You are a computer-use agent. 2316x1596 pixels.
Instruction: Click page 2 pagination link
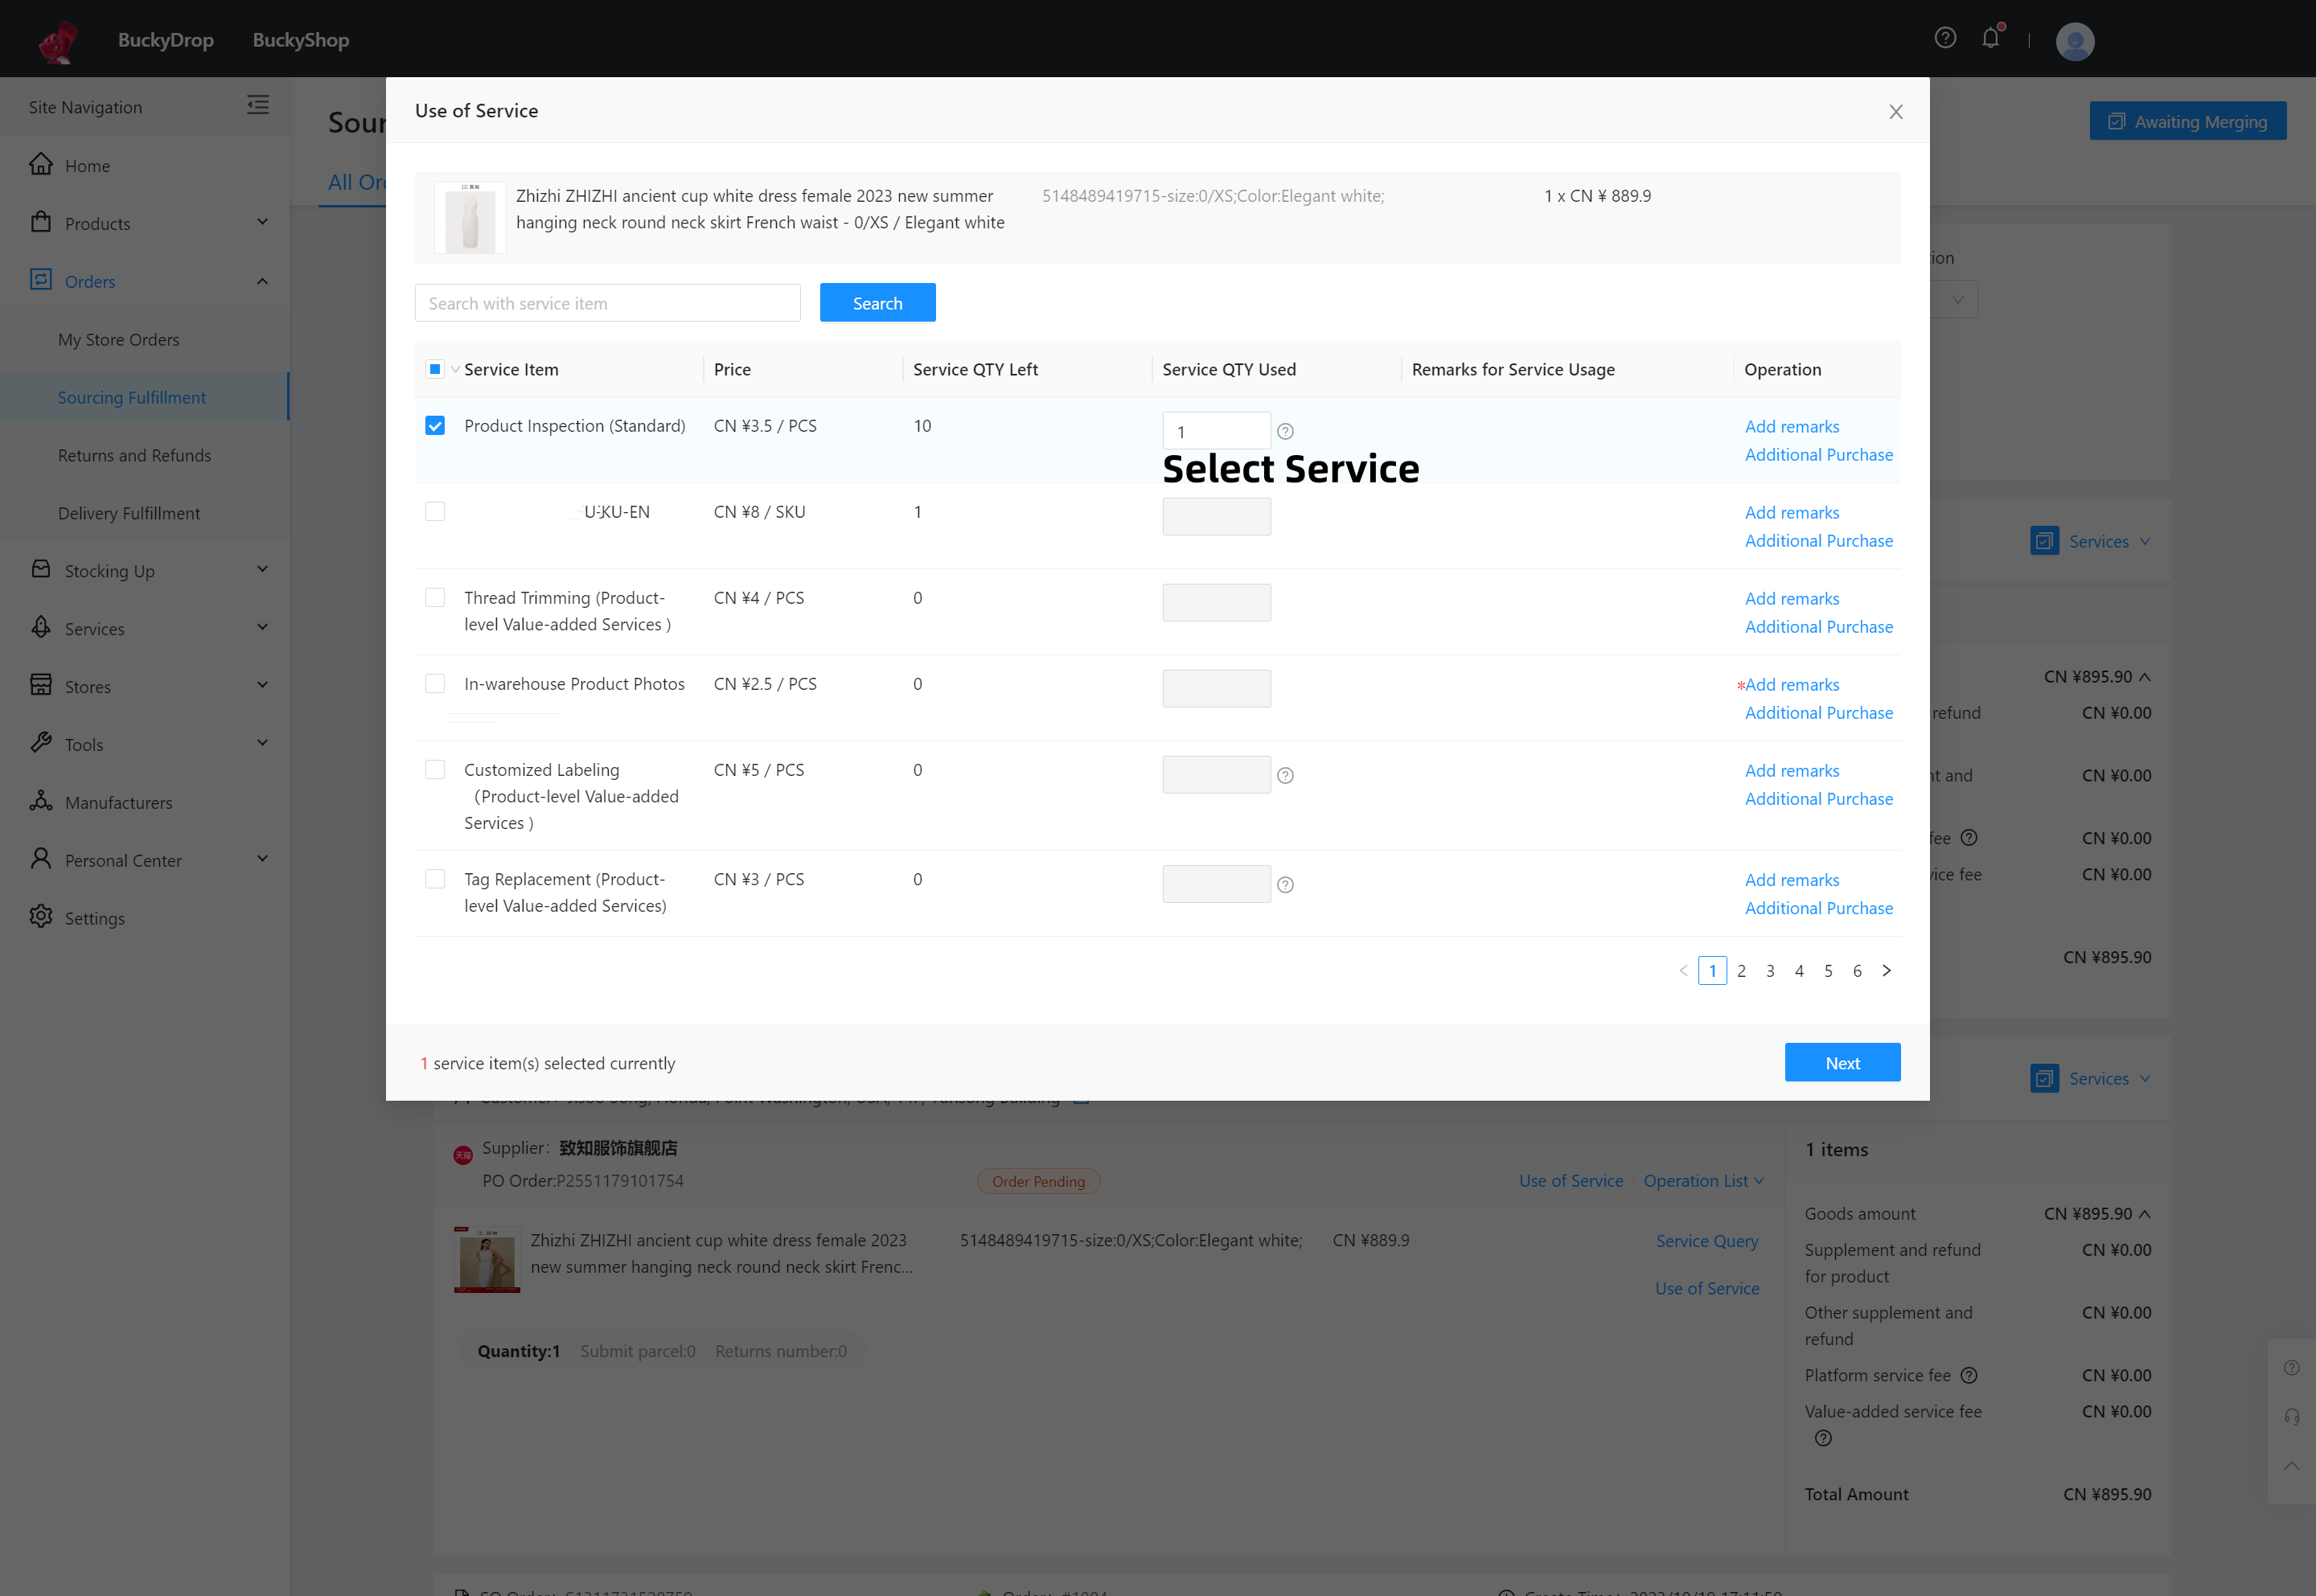(1740, 970)
